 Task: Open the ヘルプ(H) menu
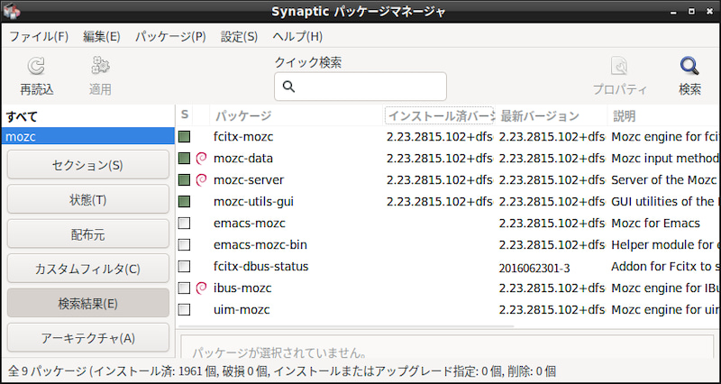coord(297,37)
